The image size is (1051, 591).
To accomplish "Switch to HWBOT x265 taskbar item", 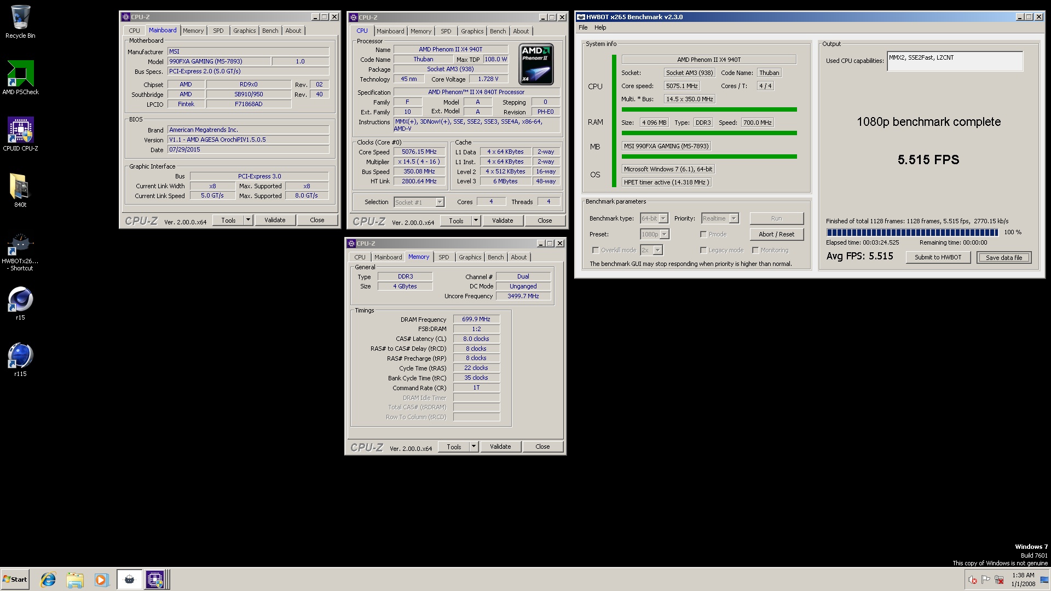I will [129, 580].
